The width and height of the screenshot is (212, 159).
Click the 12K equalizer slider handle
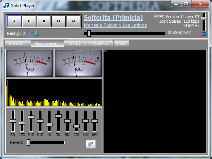click(76, 126)
